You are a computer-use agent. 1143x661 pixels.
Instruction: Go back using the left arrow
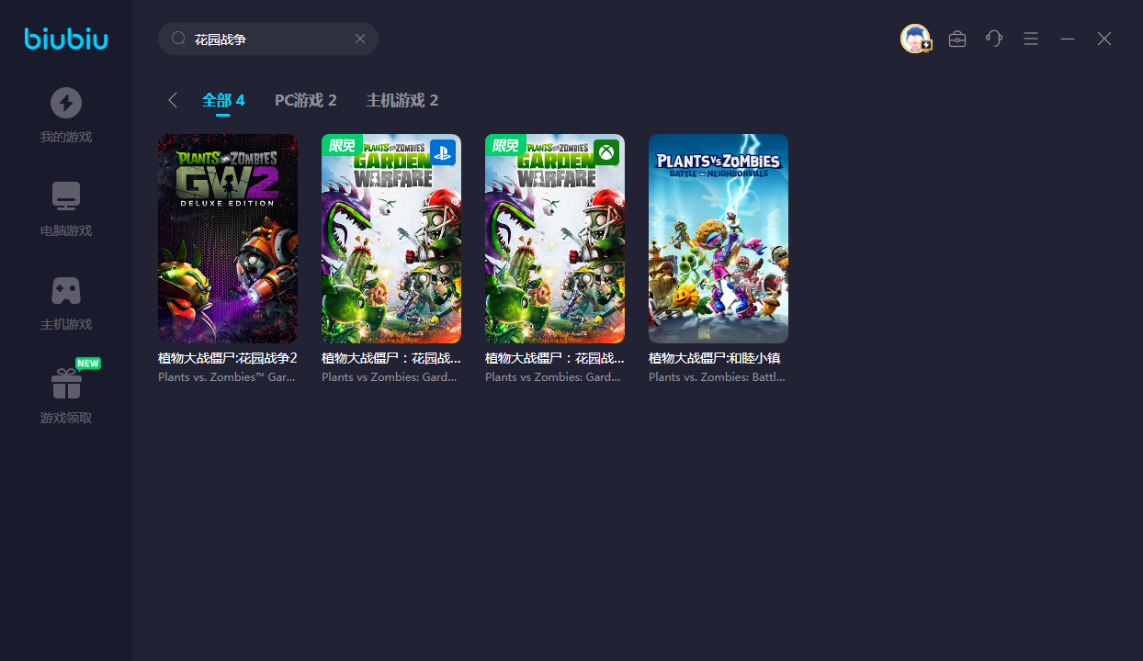[173, 100]
